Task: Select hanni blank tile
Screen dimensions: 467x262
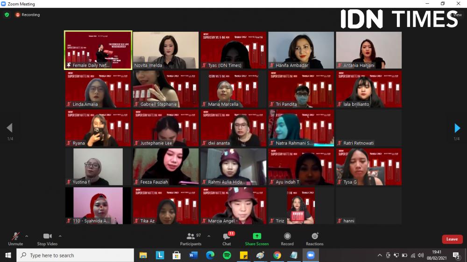Action: click(x=369, y=206)
